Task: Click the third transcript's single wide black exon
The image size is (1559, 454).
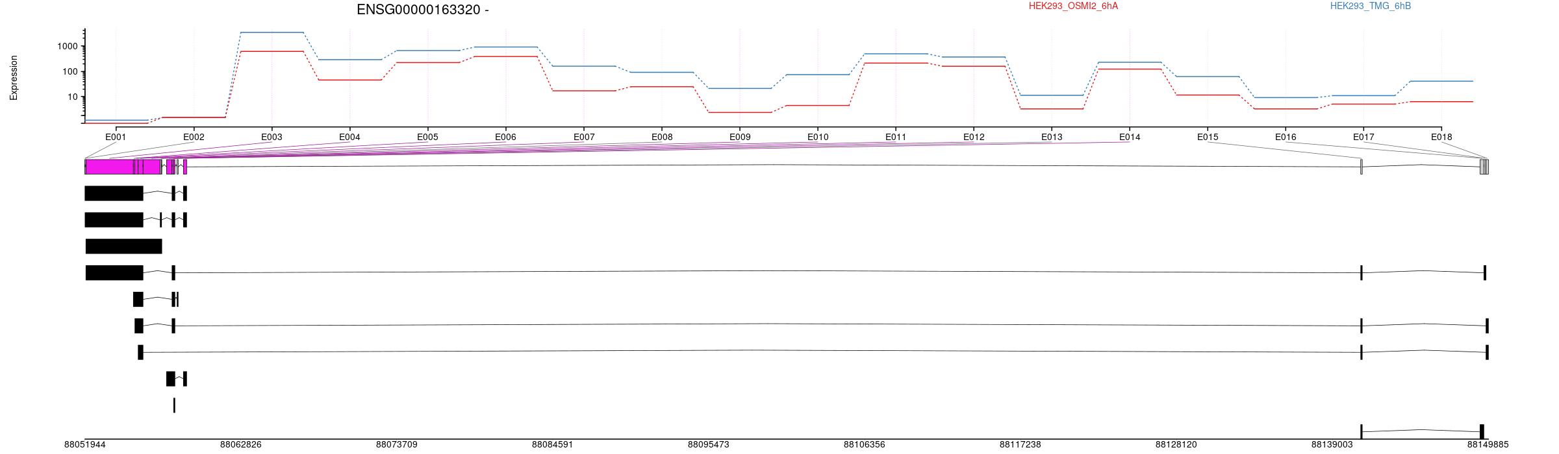Action: pyautogui.click(x=123, y=246)
